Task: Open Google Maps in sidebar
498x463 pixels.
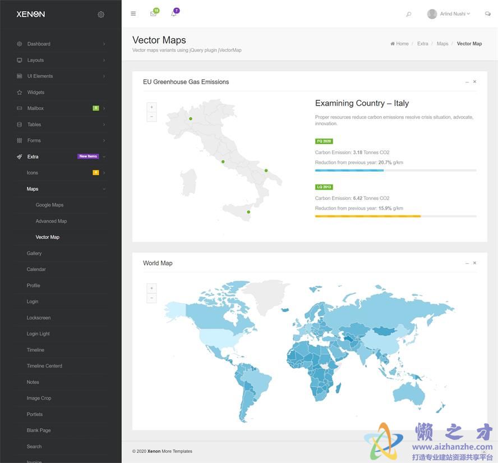Action: 49,205
